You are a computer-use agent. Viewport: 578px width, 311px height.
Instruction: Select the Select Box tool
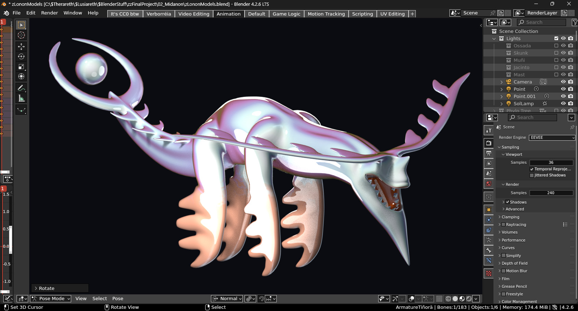[21, 25]
